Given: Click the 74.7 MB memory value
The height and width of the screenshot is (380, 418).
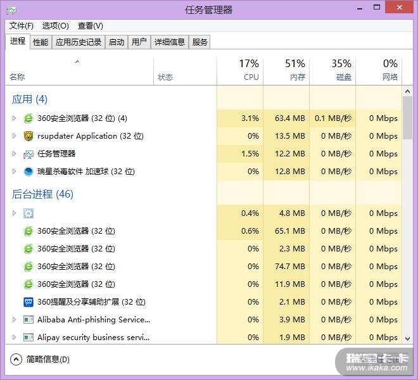Looking at the screenshot, I should click(290, 267).
